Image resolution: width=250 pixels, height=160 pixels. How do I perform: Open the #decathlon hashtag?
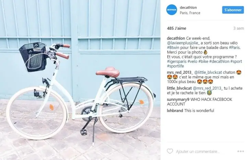tap(219, 62)
